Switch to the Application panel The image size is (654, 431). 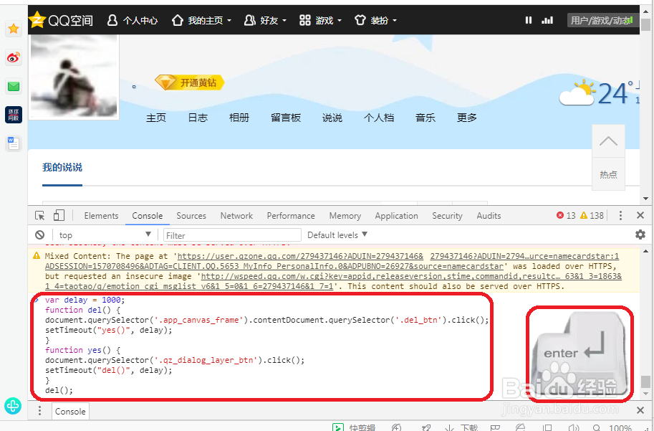point(396,216)
